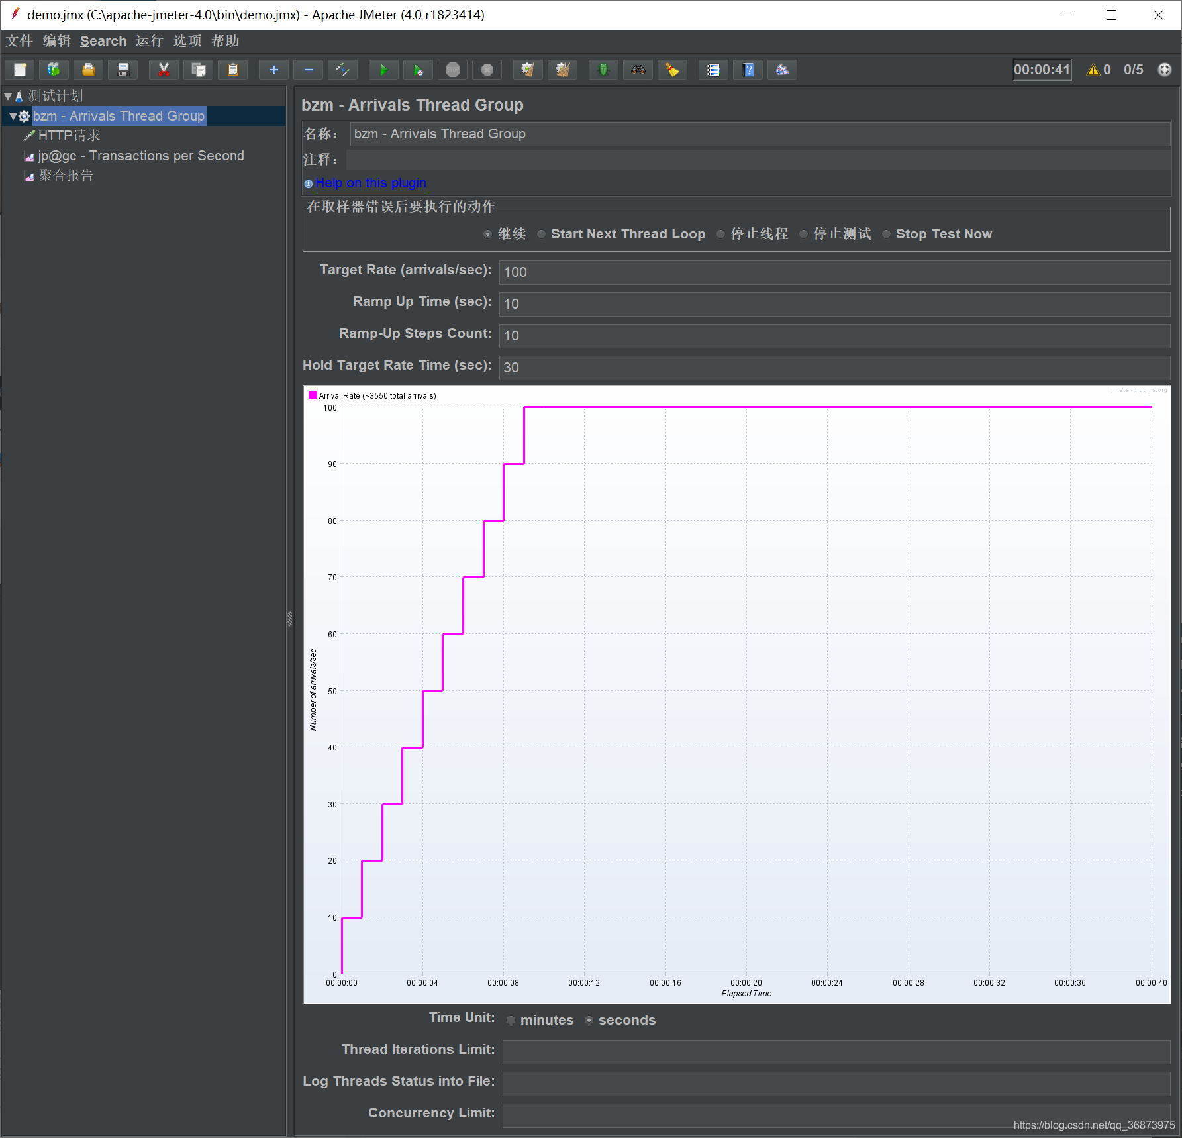
Task: Open the function helper dialog
Action: [x=714, y=70]
